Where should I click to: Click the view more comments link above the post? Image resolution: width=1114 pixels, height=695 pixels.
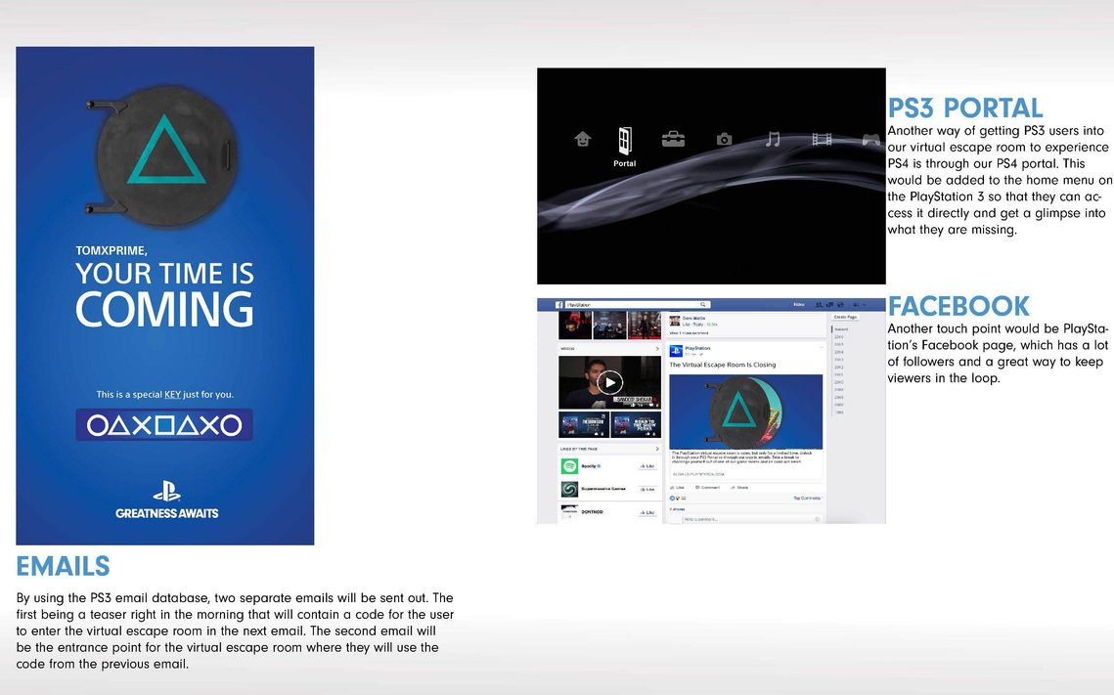pyautogui.click(x=690, y=332)
